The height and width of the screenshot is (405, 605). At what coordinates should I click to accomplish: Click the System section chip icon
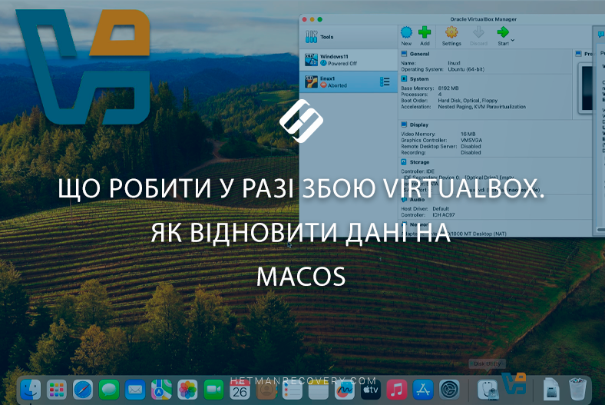point(404,78)
